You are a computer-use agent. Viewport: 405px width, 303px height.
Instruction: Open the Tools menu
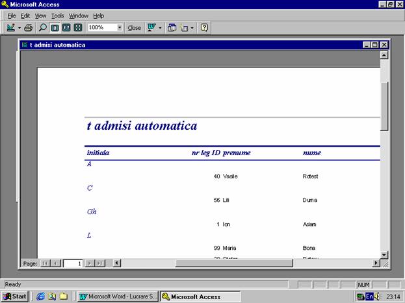(58, 16)
